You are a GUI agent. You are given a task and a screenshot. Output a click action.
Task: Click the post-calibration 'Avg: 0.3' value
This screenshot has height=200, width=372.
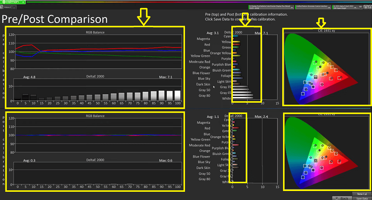(29, 161)
